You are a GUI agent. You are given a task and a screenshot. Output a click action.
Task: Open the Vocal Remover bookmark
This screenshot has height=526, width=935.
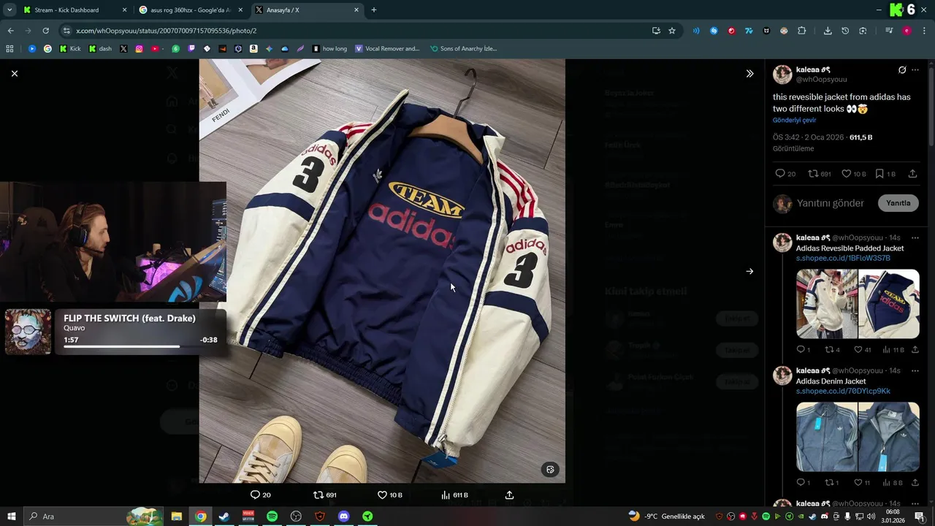(387, 49)
